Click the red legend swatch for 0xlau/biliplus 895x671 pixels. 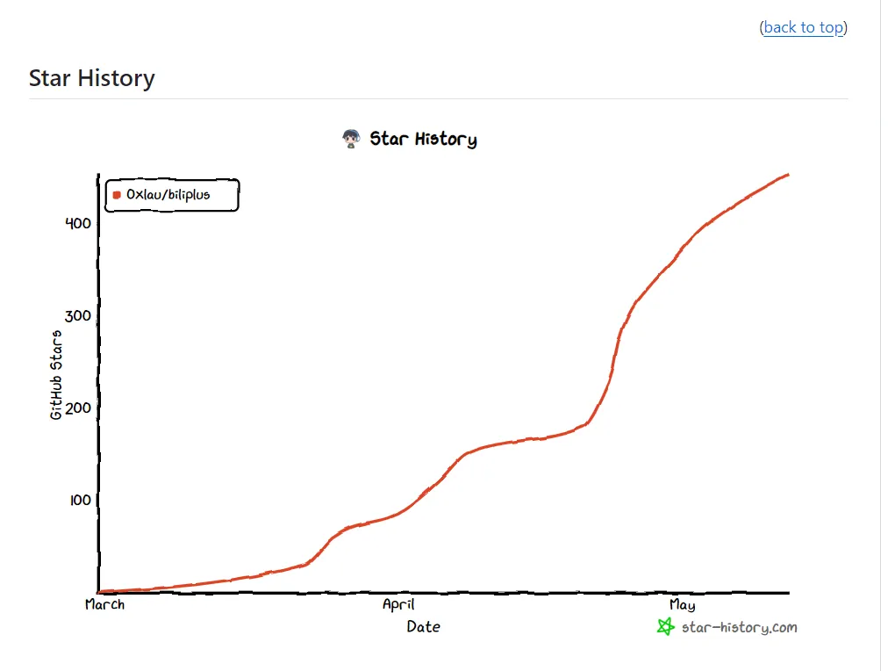click(x=117, y=195)
